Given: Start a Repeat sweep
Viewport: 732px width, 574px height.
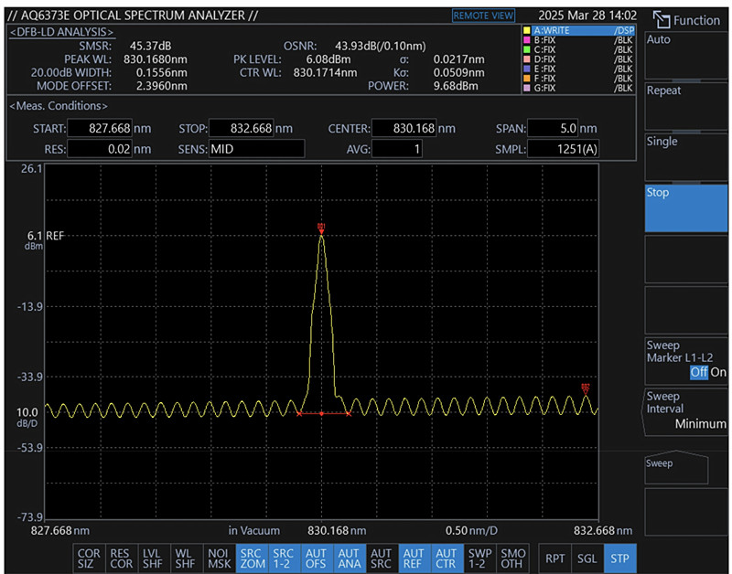Looking at the screenshot, I should pyautogui.click(x=685, y=106).
